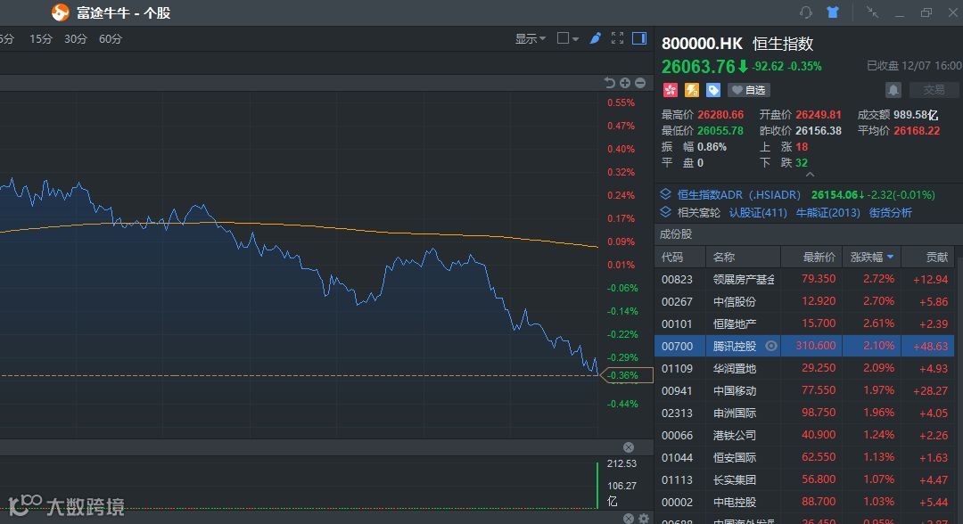
Task: Close the volume indicator panel
Action: pos(629,447)
